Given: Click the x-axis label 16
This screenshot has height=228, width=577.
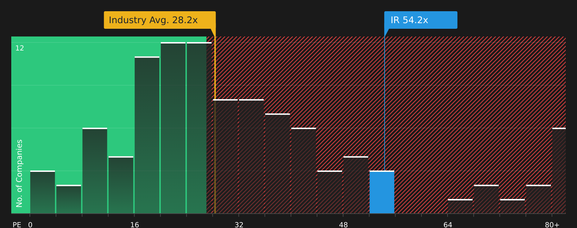Looking at the screenshot, I should click(x=135, y=224).
